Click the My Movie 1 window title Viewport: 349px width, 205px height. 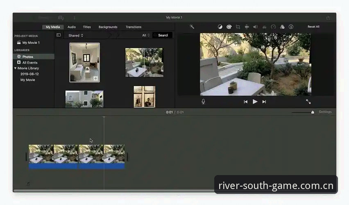[x=174, y=17]
